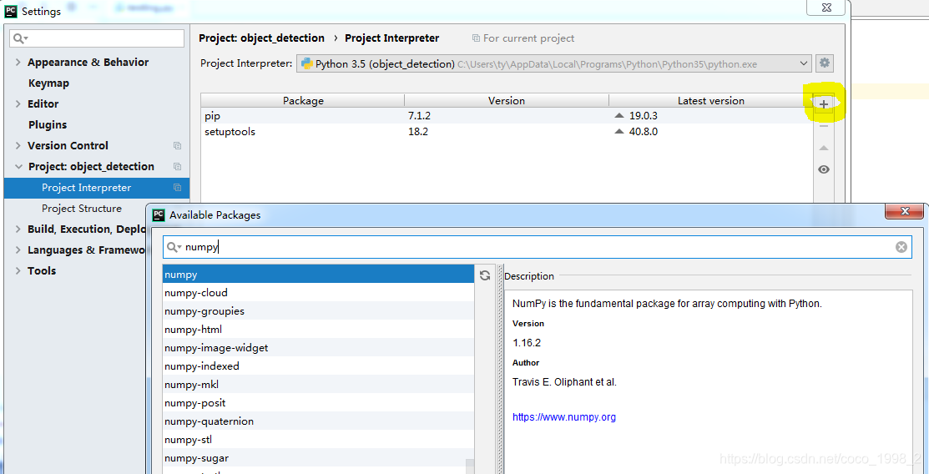Select numpy-groupies package
929x474 pixels.
(x=319, y=311)
